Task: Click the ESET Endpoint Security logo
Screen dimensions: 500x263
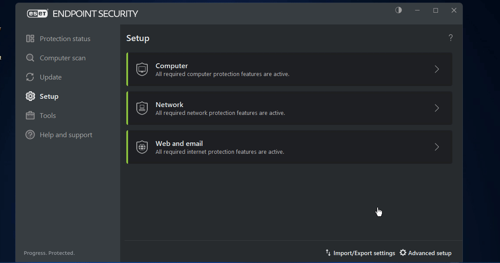Action: [83, 14]
